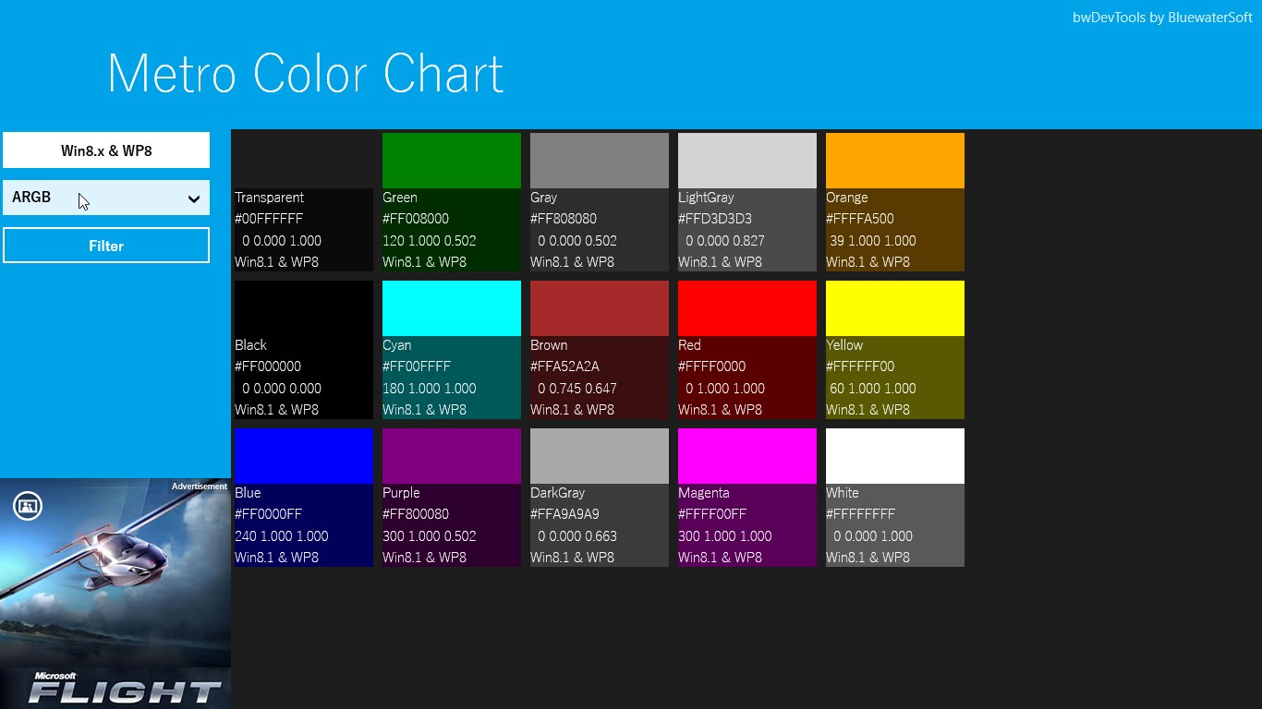Click the White color tile
This screenshot has width=1262, height=709.
pos(894,457)
